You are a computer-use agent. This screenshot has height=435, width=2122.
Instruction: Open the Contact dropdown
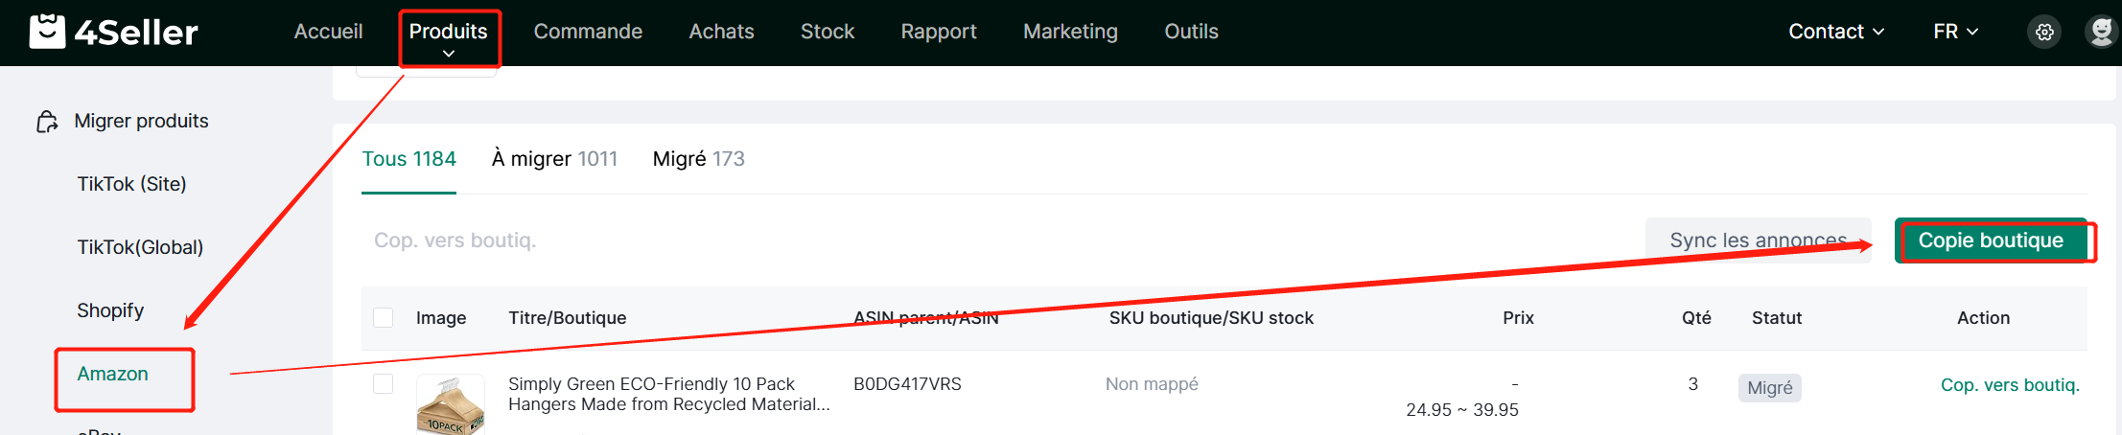point(1836,32)
